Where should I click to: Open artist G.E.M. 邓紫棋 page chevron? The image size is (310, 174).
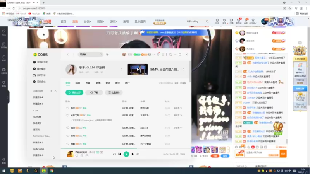[122, 70]
